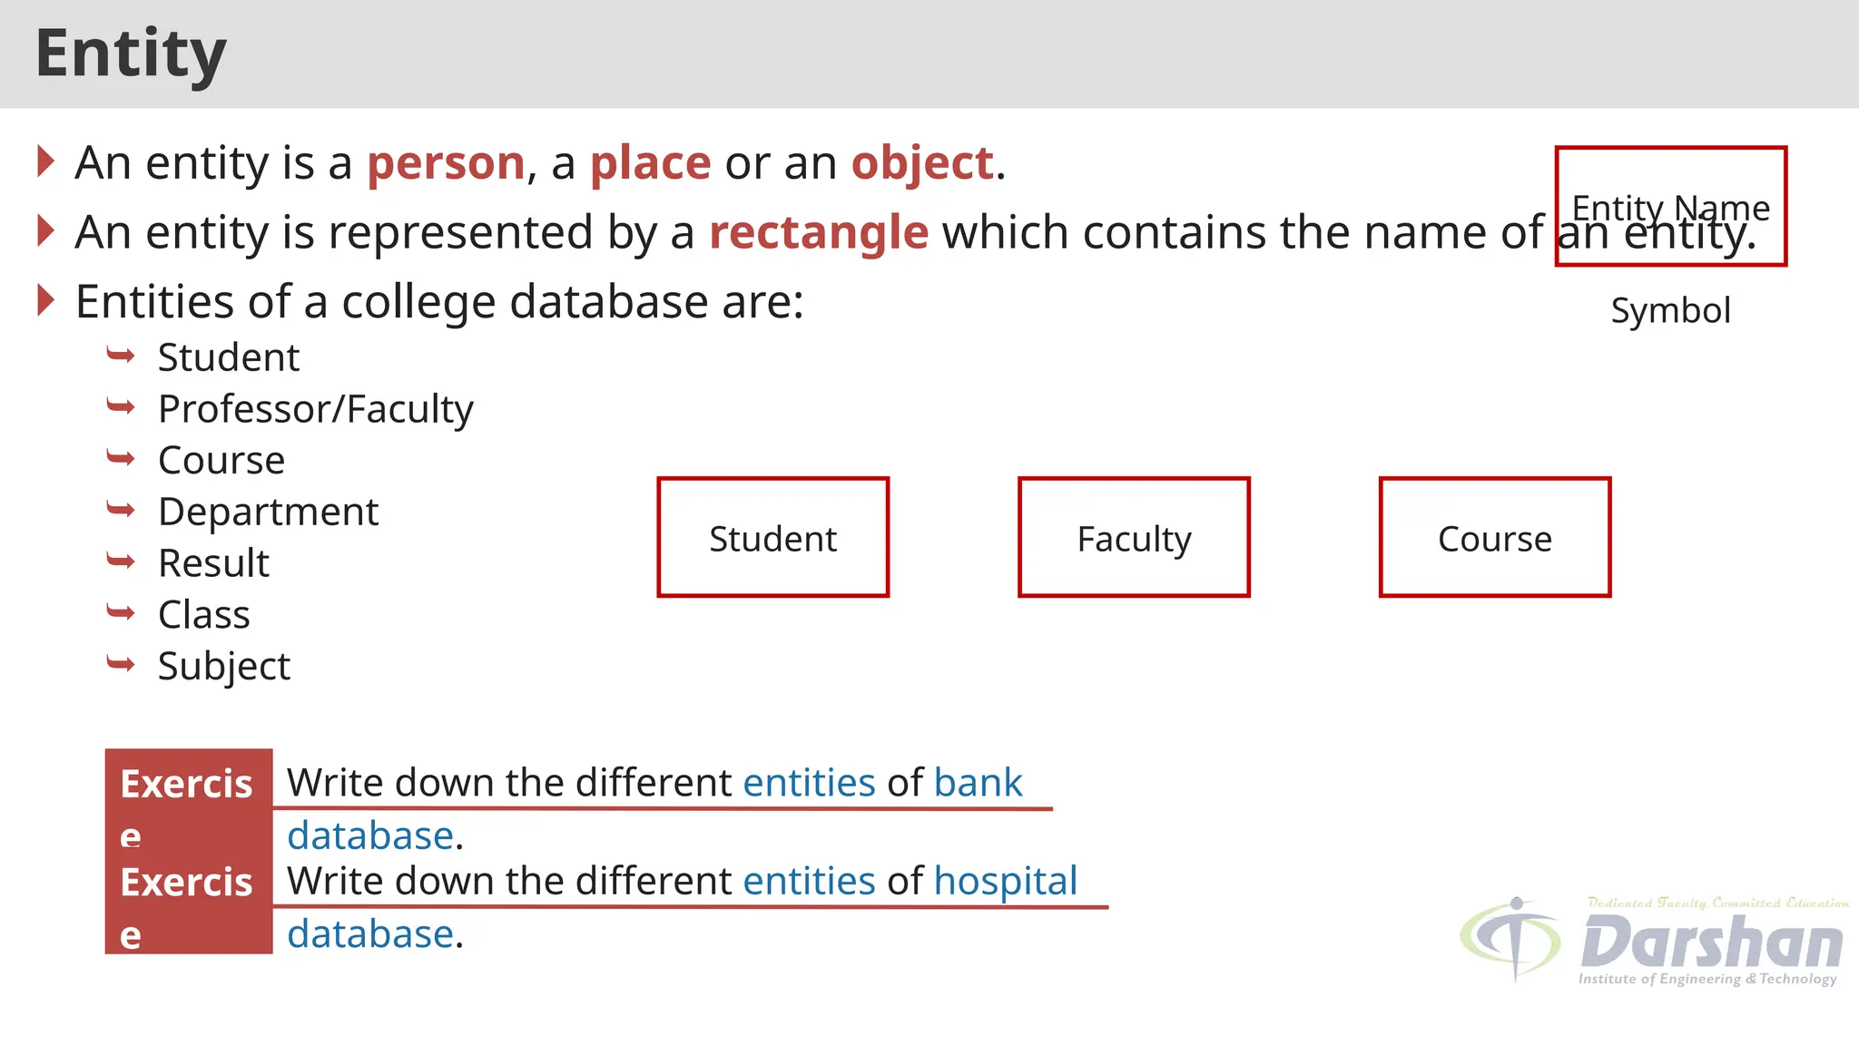The width and height of the screenshot is (1859, 1045).
Task: Select the Faculty entity rectangle
Action: click(1134, 537)
